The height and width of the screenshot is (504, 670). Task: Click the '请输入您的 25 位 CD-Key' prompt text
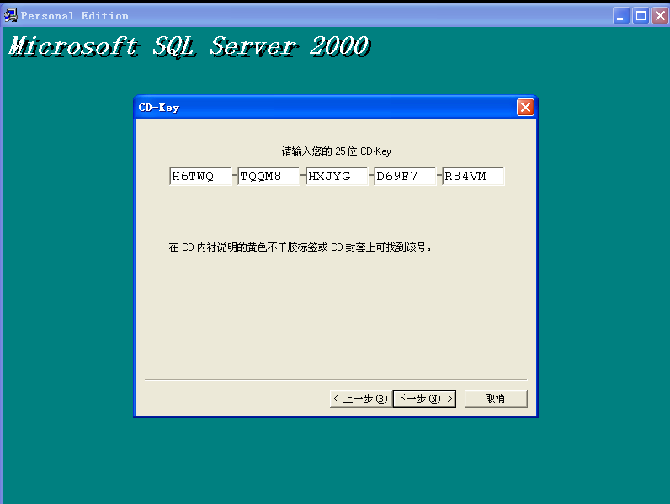pos(337,151)
